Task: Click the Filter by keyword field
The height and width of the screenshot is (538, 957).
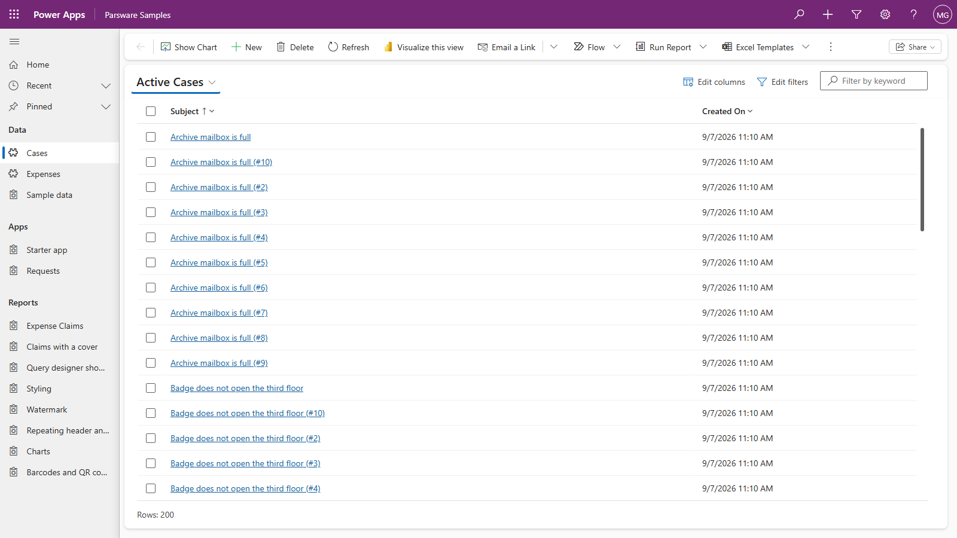Action: click(x=874, y=81)
